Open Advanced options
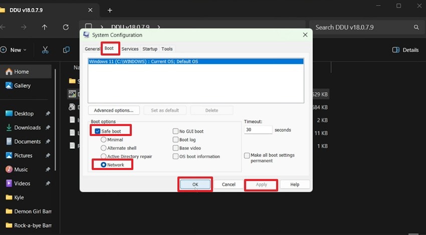Screen dimensions: 426x235 pos(114,110)
